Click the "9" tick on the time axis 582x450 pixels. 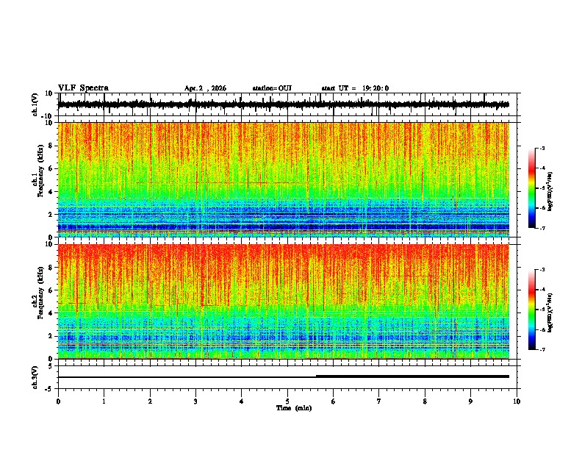(x=470, y=401)
